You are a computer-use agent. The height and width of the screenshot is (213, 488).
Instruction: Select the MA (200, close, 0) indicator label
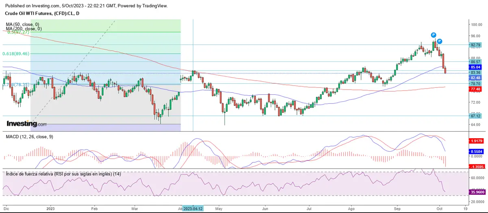pos(24,29)
